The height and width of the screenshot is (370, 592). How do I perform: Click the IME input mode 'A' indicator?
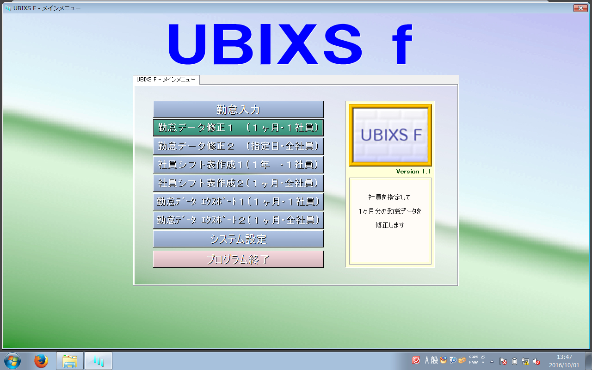[427, 360]
